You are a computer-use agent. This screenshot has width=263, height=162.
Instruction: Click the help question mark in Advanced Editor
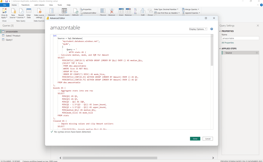pyautogui.click(x=212, y=29)
